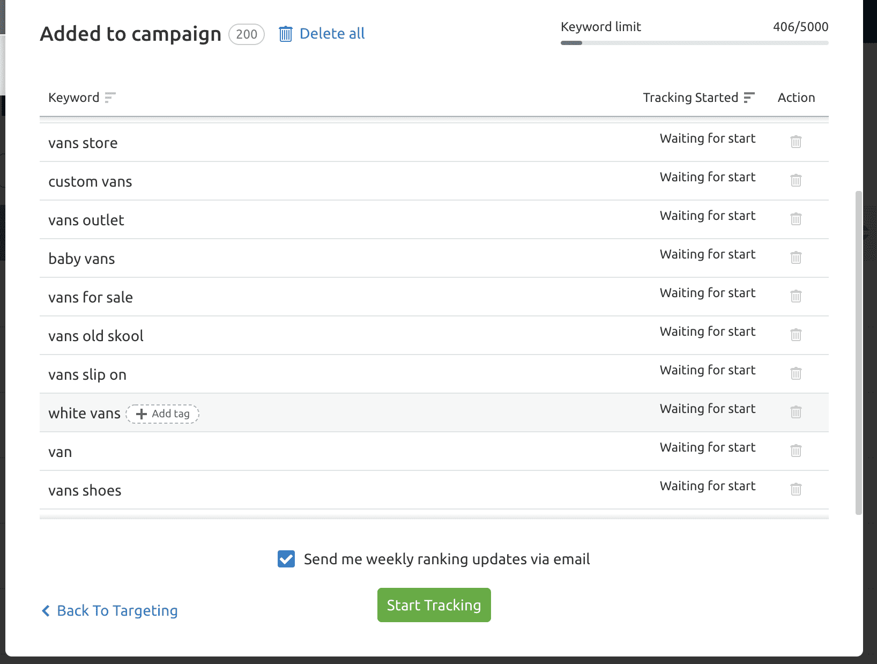Delete the "vans store" keyword via trash icon
The image size is (877, 664).
pos(796,142)
